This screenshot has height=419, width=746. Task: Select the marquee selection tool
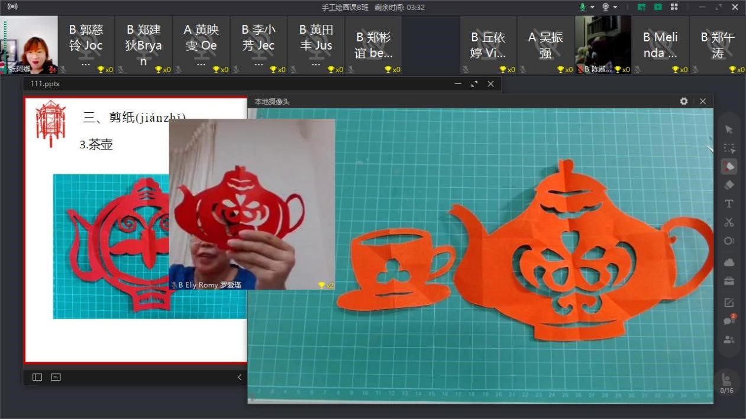coord(729,148)
